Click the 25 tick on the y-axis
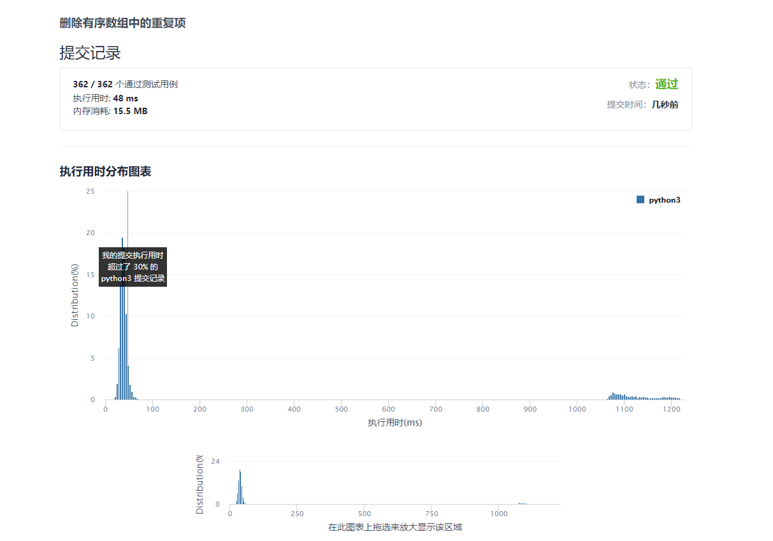Image resolution: width=773 pixels, height=541 pixels. 91,191
